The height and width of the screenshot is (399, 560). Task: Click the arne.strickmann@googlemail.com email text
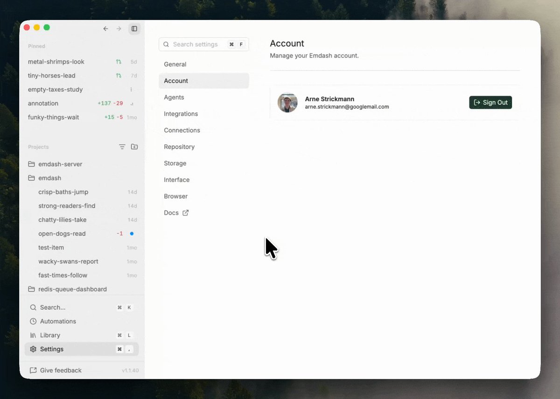(347, 107)
